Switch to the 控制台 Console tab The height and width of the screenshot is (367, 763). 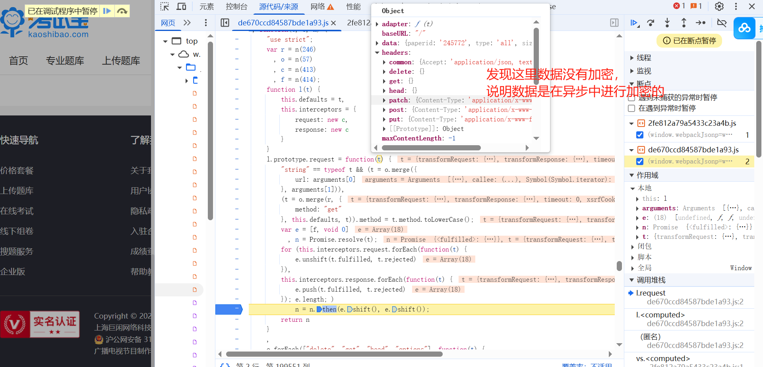[x=236, y=6]
